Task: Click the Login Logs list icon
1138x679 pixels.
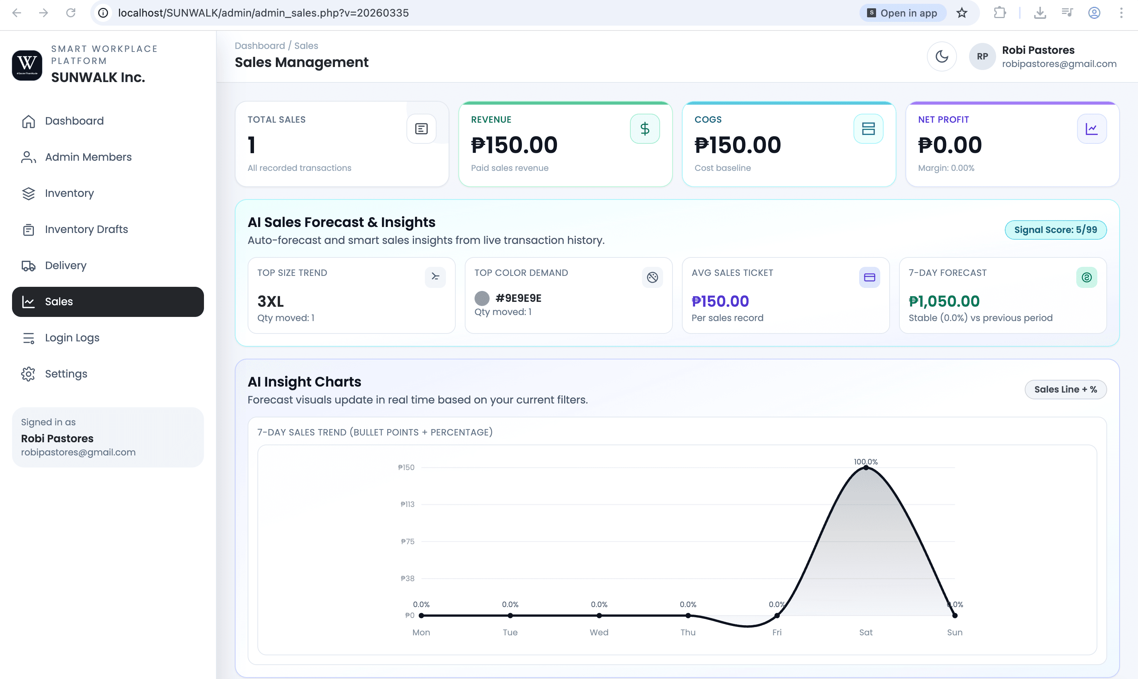Action: (28, 338)
